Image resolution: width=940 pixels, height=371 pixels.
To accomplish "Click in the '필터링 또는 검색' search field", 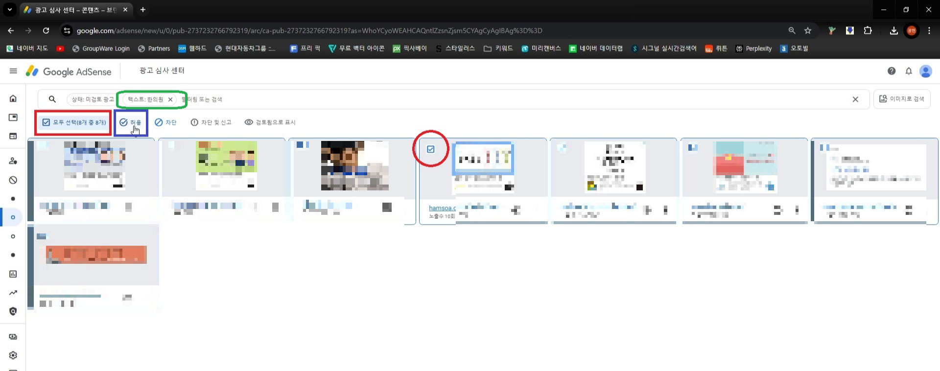I will (514, 99).
